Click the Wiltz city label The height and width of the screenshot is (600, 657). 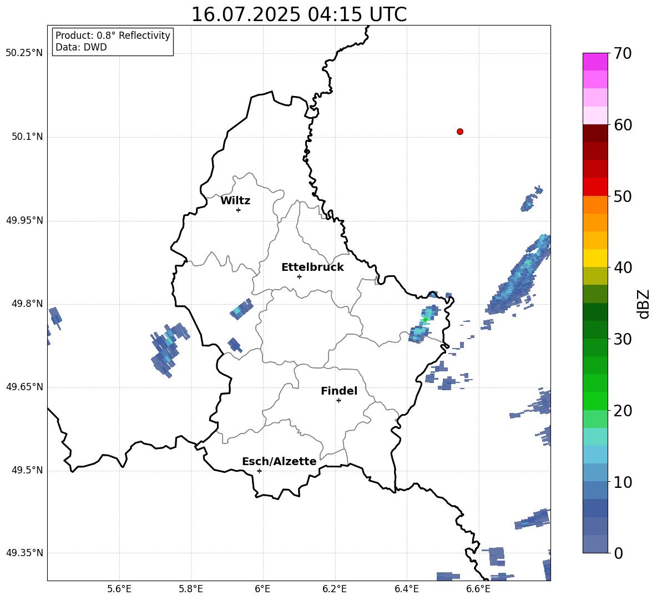235,201
